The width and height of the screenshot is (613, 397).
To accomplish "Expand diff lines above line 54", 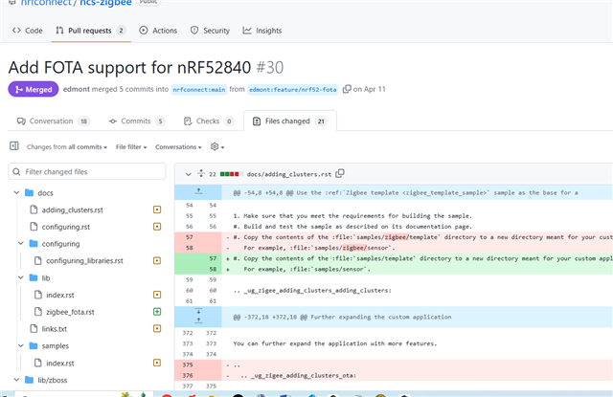I will 198,192.
